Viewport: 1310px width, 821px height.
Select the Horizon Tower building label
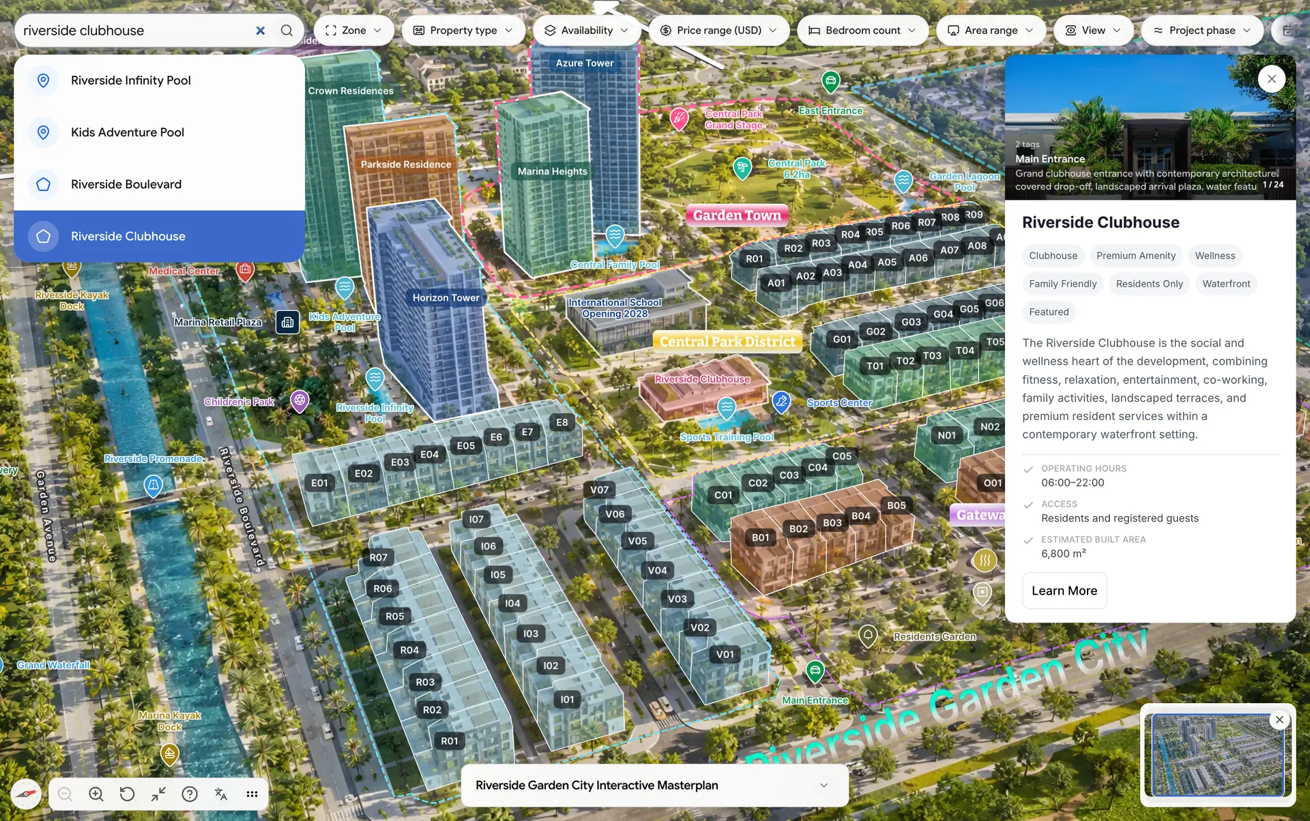(x=446, y=297)
